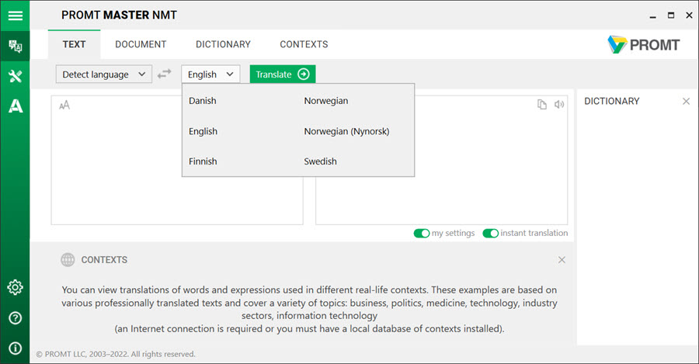Switch to the CONTEXTS tab

click(x=304, y=44)
